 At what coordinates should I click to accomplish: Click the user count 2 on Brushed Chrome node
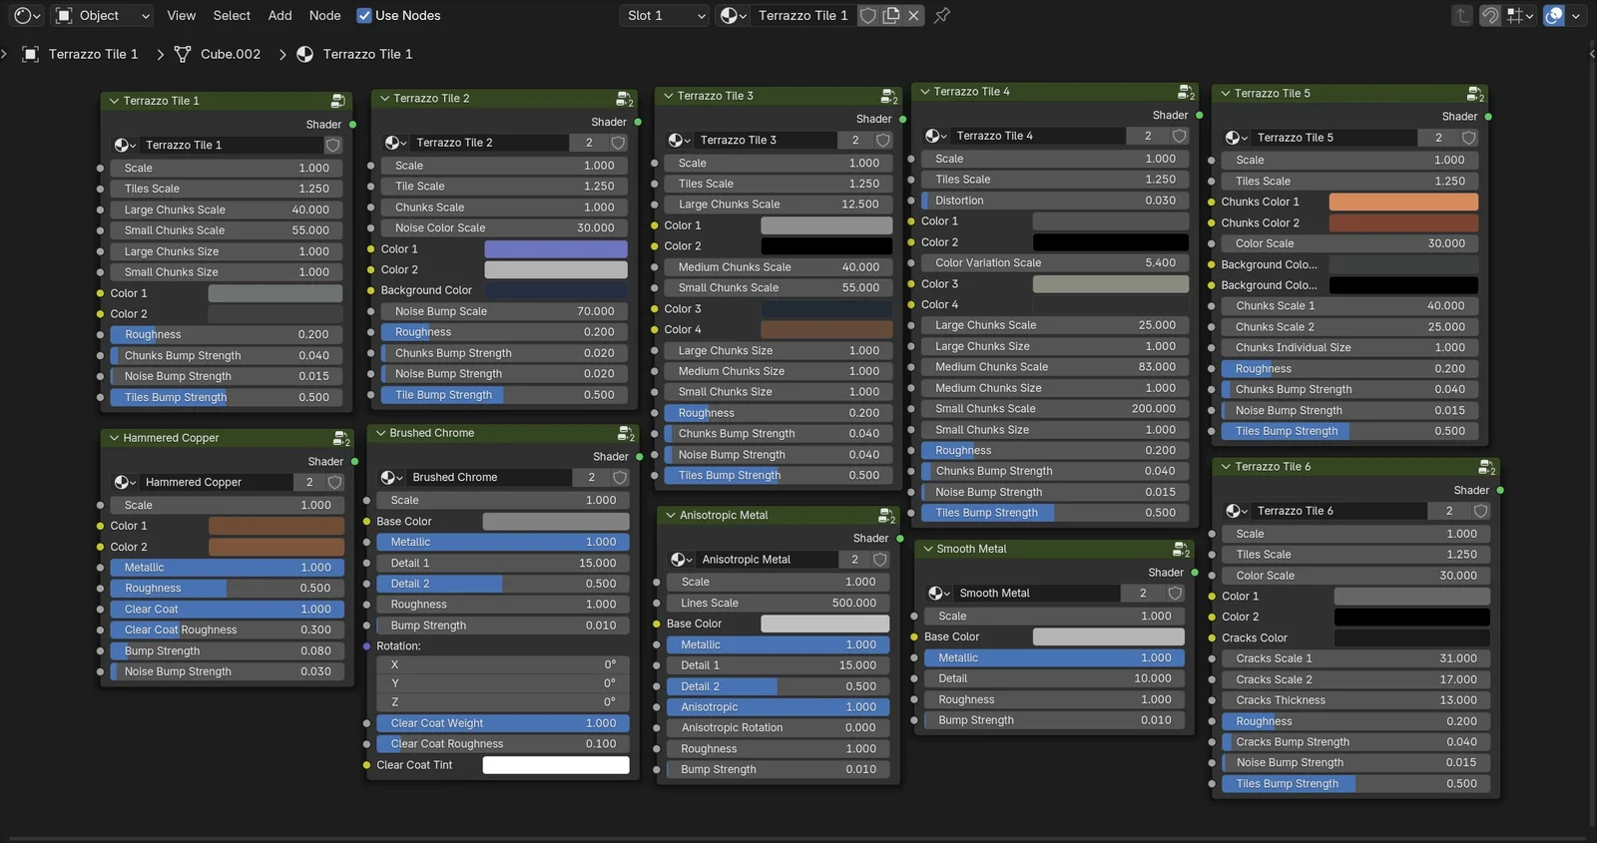592,478
